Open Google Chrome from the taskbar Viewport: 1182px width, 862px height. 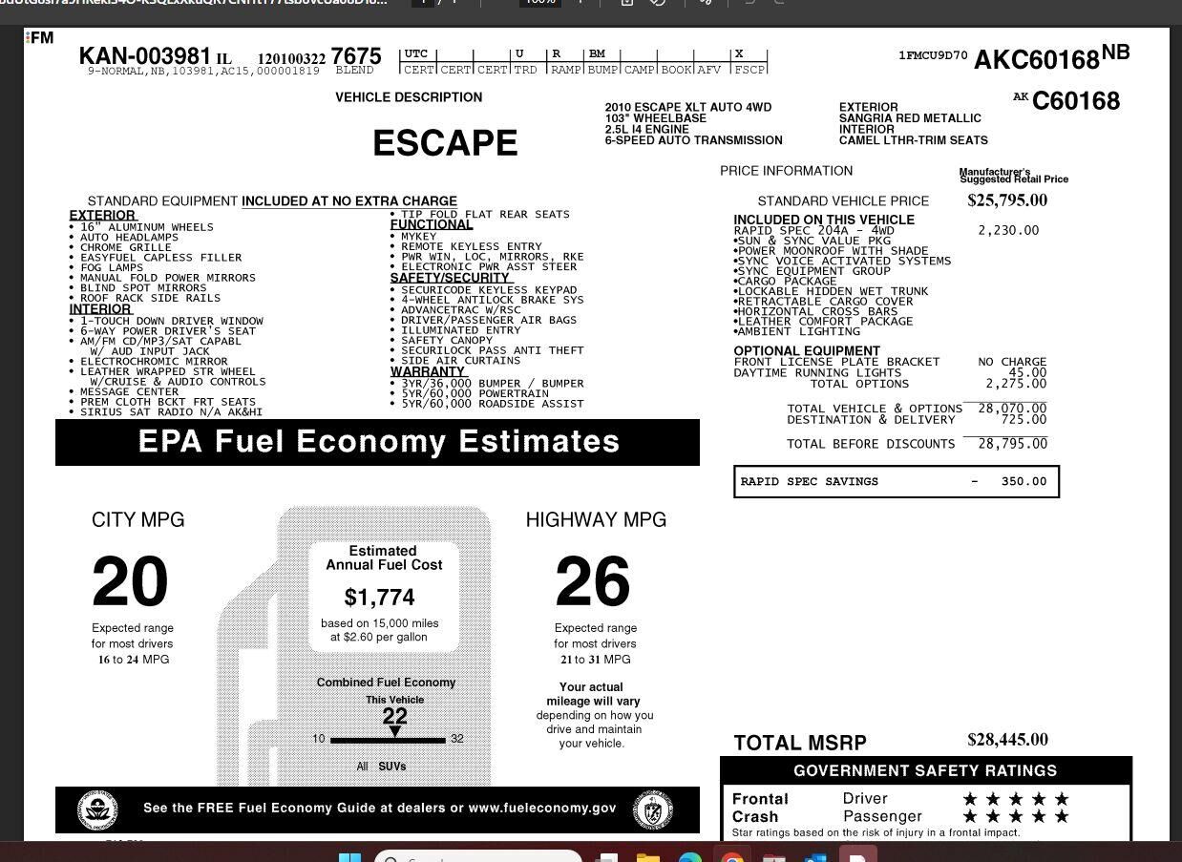[x=732, y=856]
